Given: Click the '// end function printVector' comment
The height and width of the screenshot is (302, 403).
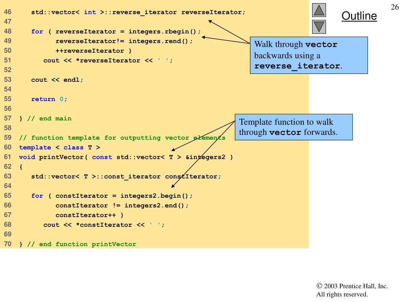Looking at the screenshot, I should [x=81, y=244].
